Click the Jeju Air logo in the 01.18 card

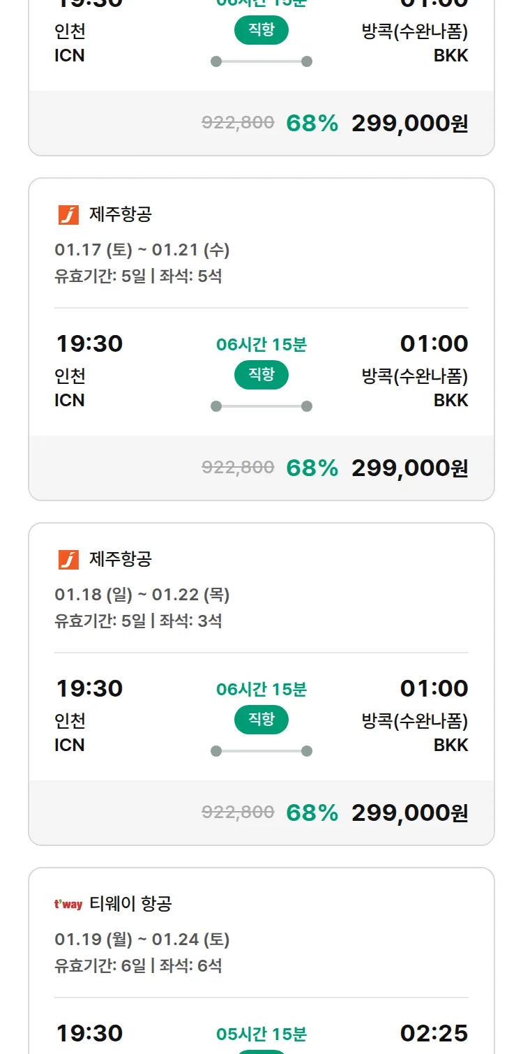point(68,560)
